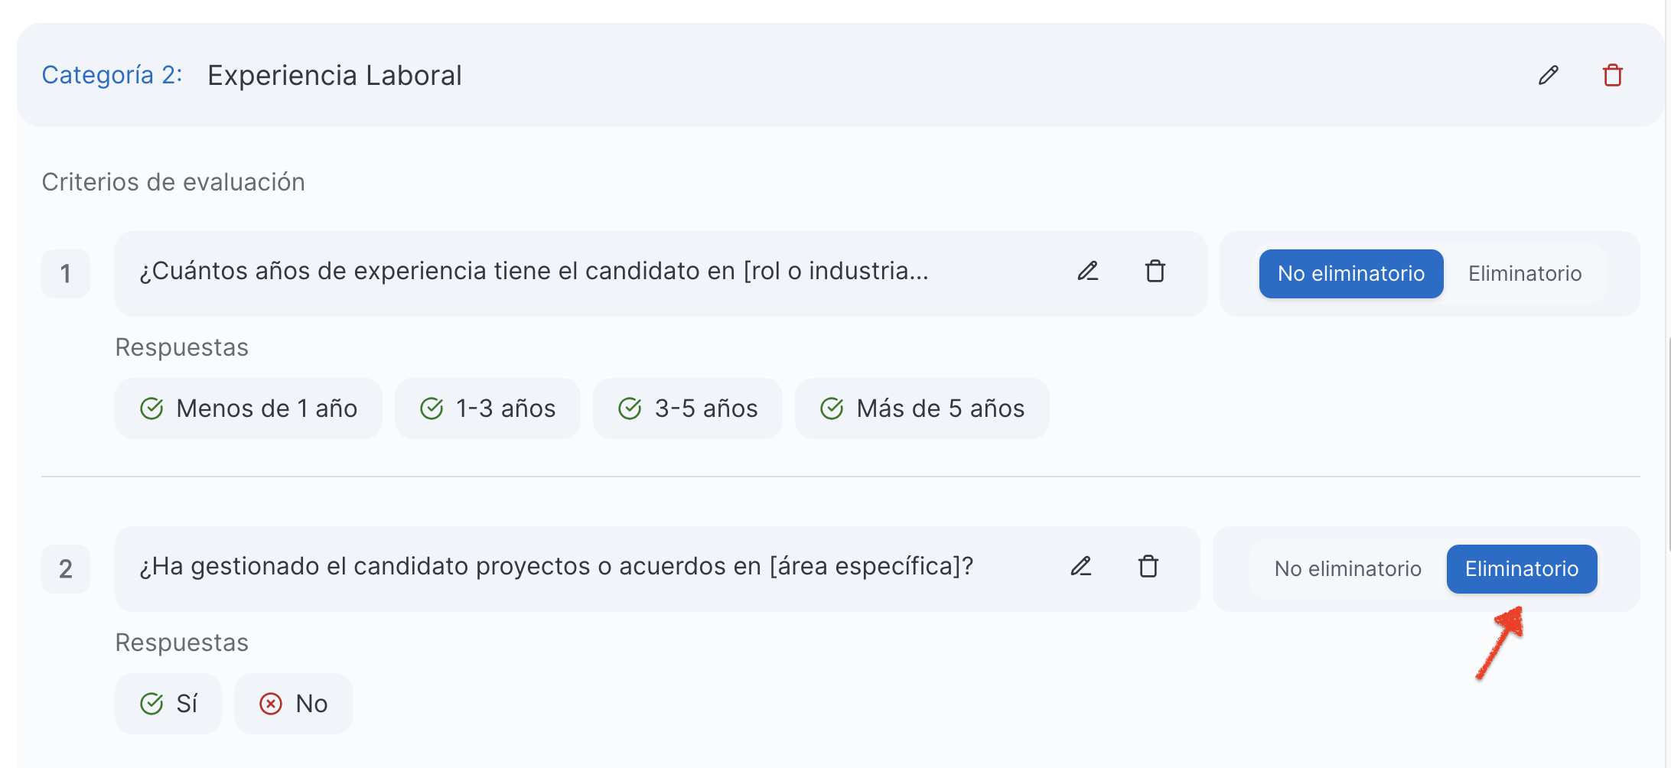Set criterion 2 to No eliminatorio
1671x768 pixels.
1347,569
